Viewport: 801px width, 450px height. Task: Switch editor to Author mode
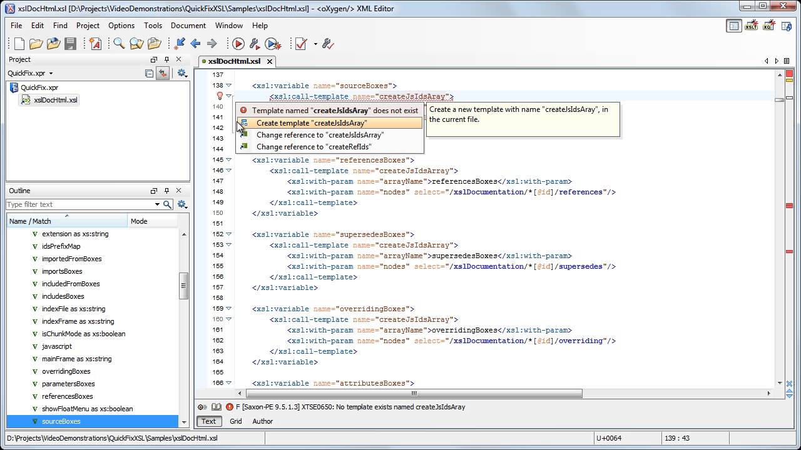point(262,421)
